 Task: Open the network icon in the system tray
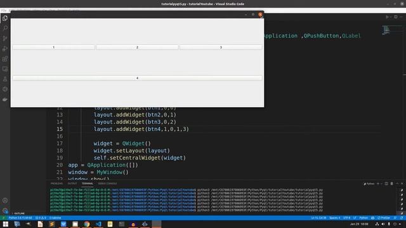(377, 224)
